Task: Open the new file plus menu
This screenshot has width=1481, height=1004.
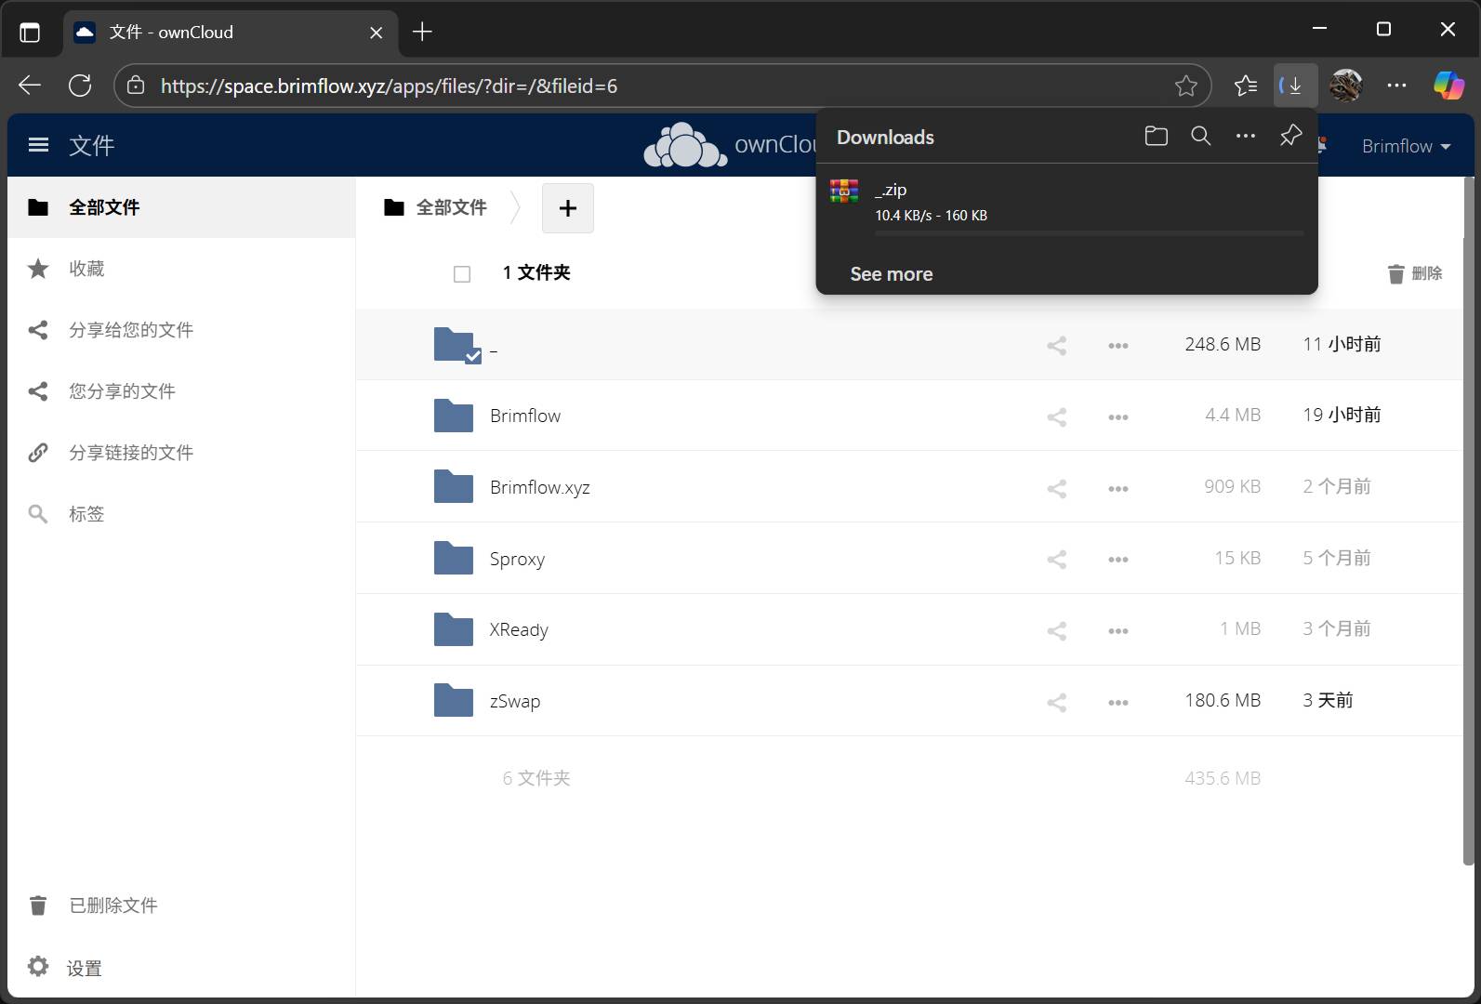Action: (567, 208)
